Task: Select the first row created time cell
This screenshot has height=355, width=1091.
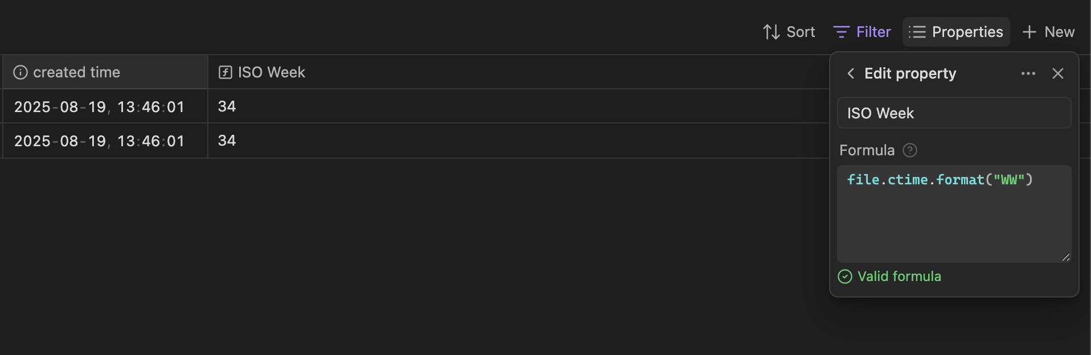Action: coord(100,107)
